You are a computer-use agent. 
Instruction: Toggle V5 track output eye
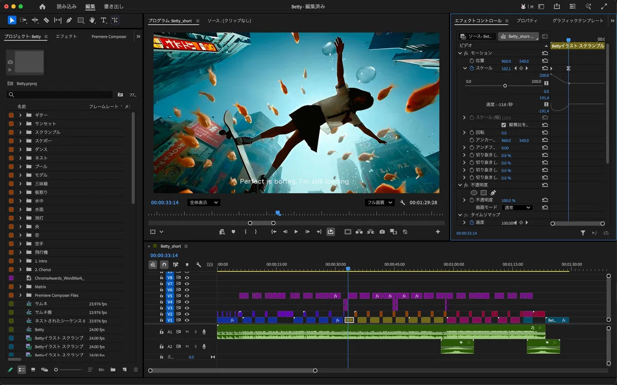coord(187,296)
